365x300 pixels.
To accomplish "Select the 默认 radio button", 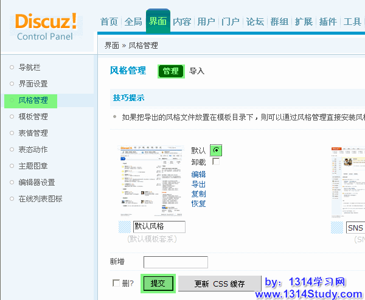I will pos(216,150).
